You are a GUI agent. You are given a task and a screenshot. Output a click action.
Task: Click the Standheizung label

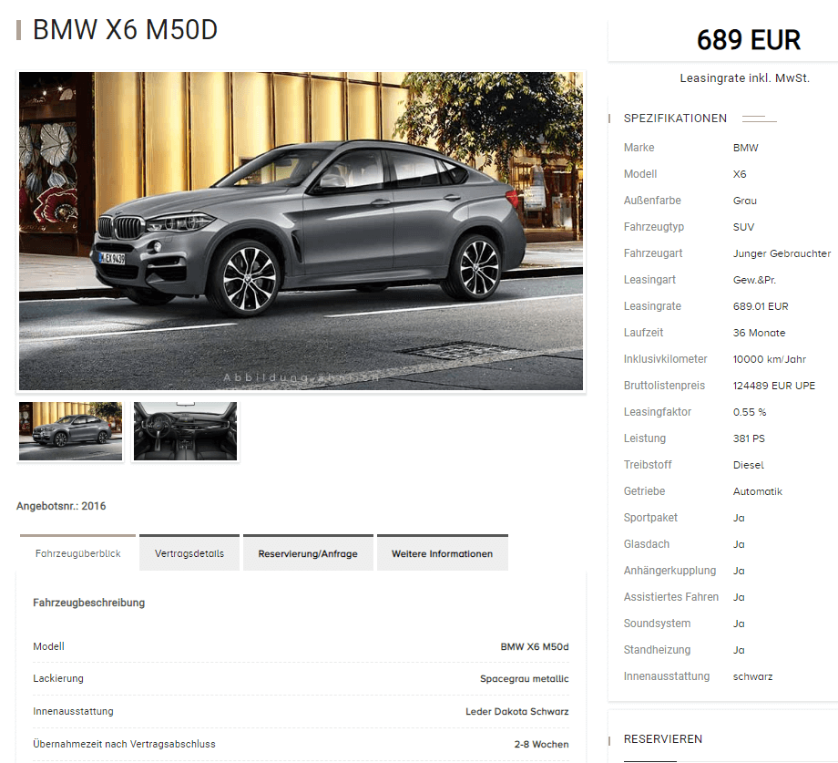[657, 650]
